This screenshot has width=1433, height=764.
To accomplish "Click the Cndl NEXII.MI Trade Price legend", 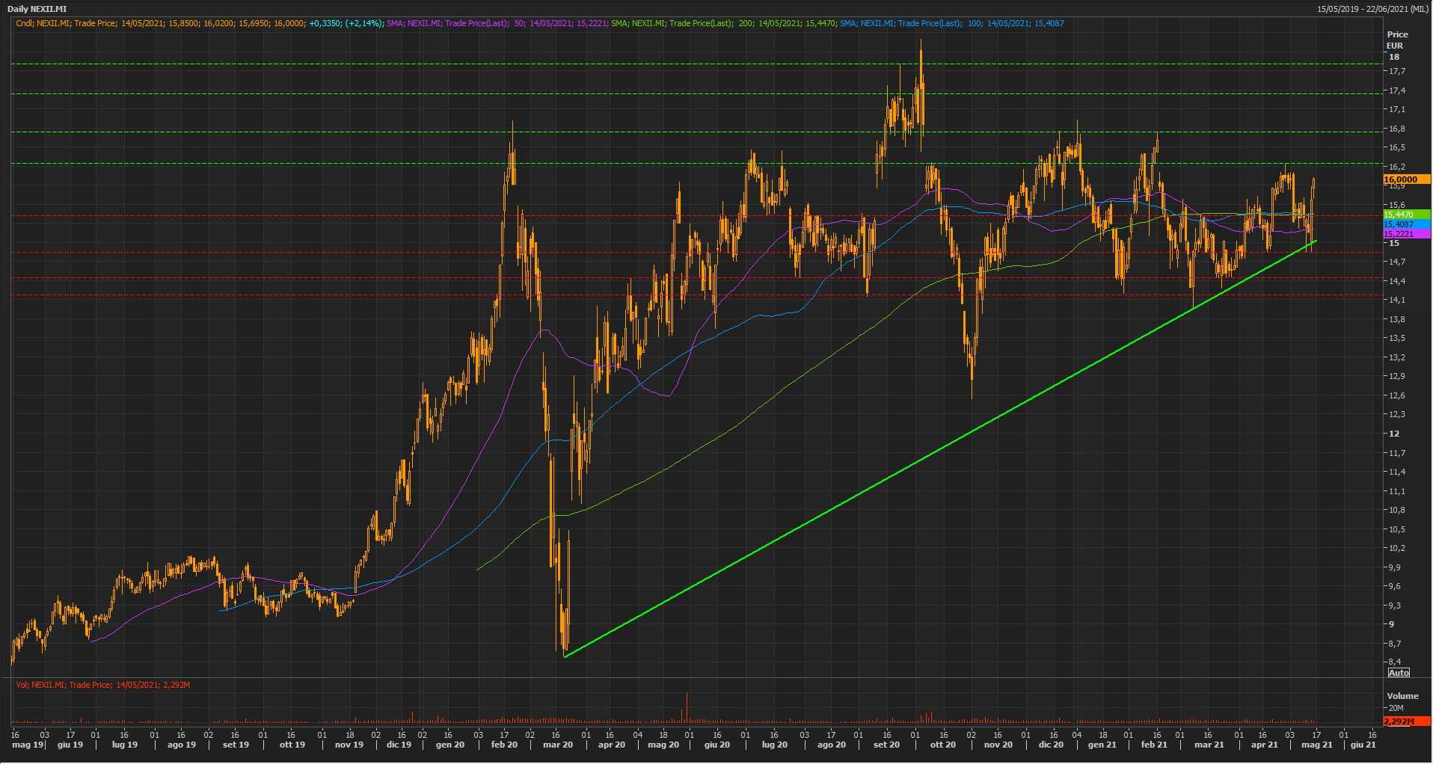I will point(198,23).
